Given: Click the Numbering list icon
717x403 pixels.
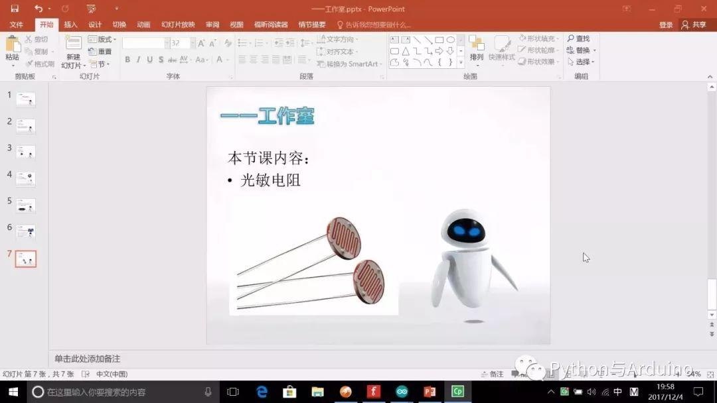Looking at the screenshot, I should (258, 43).
